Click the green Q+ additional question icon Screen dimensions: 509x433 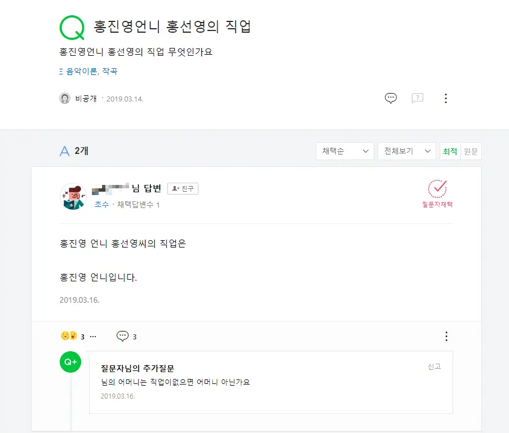click(70, 362)
